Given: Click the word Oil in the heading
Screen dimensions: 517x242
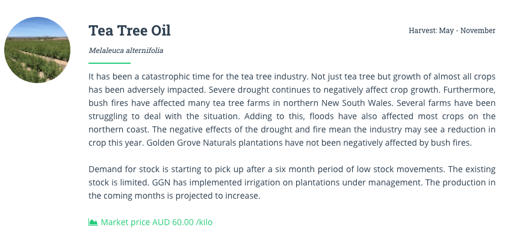Looking at the screenshot, I should [161, 30].
